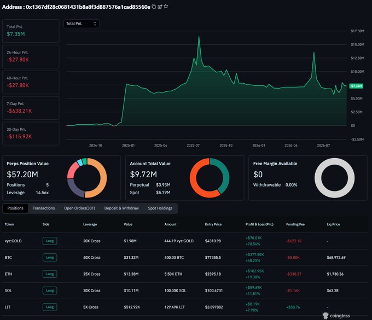Image resolution: width=372 pixels, height=320 pixels.
Task: Click the $4310.98 GOLD entry price
Action: tap(213, 241)
